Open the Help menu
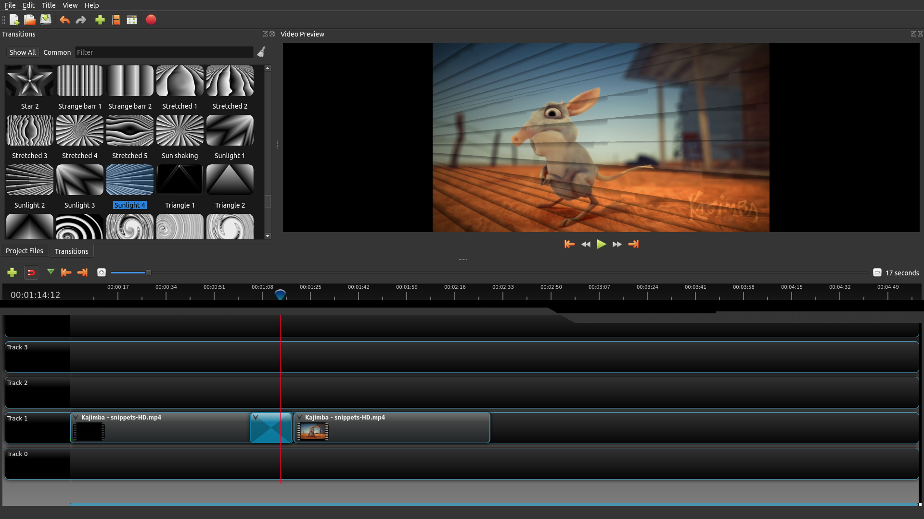The width and height of the screenshot is (924, 519). coord(91,5)
